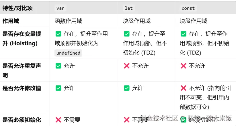The image size is (236, 126).
Task: Click red cross in let 必须初始化 cell
Action: pos(126,120)
